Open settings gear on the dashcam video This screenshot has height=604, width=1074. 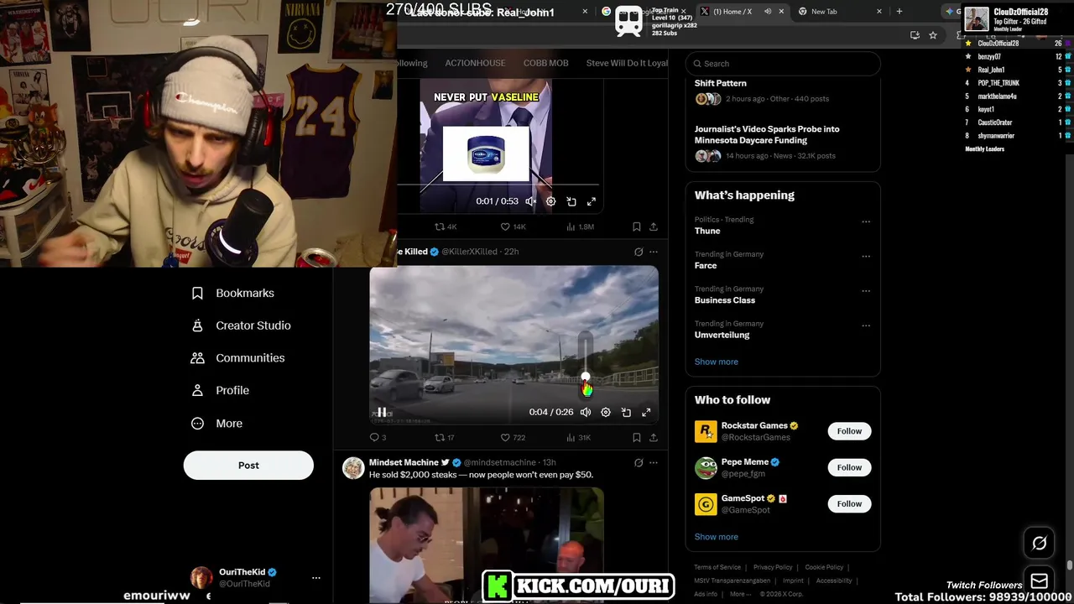(606, 412)
